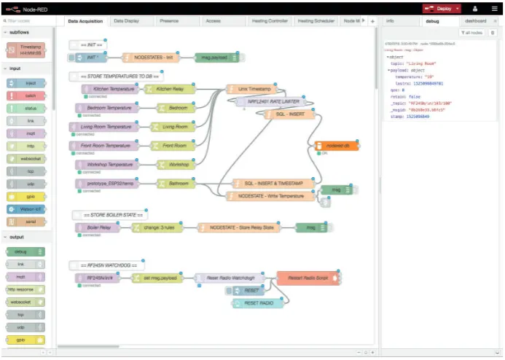Select the RESET RADIO link node
505x360 pixels.
[x=258, y=303]
